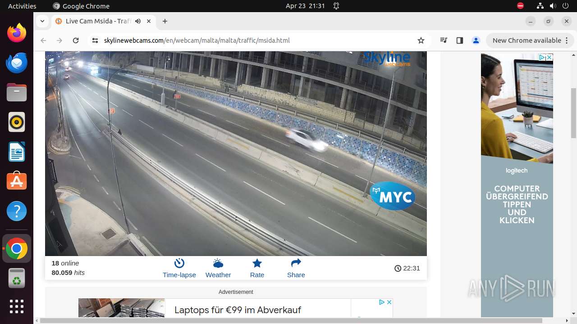577x324 pixels.
Task: Open the clock and calendar menu
Action: [305, 6]
